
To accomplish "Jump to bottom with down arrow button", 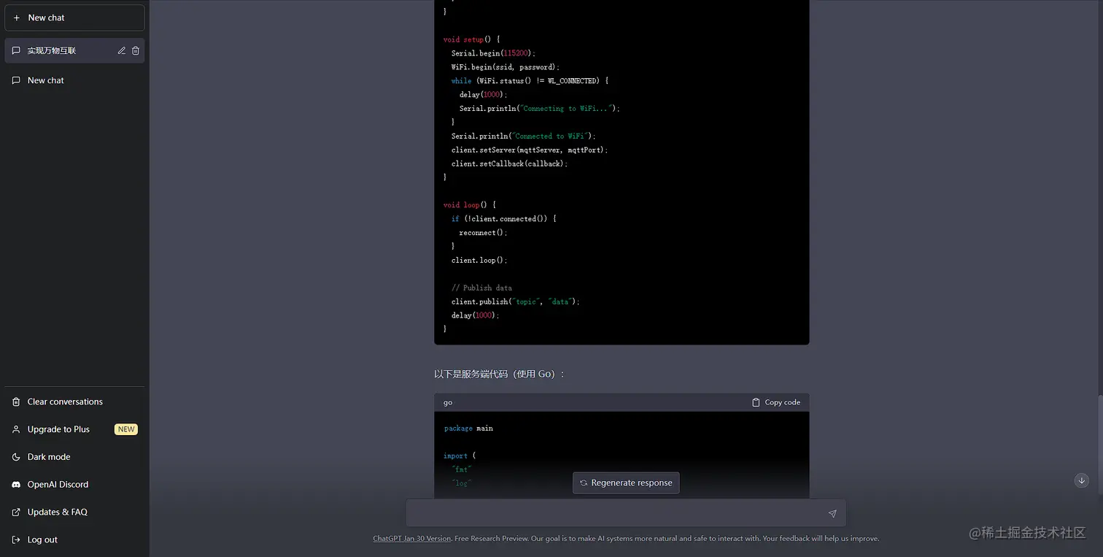I will coord(1082,480).
